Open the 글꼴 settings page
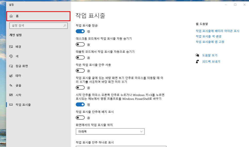The height and width of the screenshot is (147, 249). (38, 85)
